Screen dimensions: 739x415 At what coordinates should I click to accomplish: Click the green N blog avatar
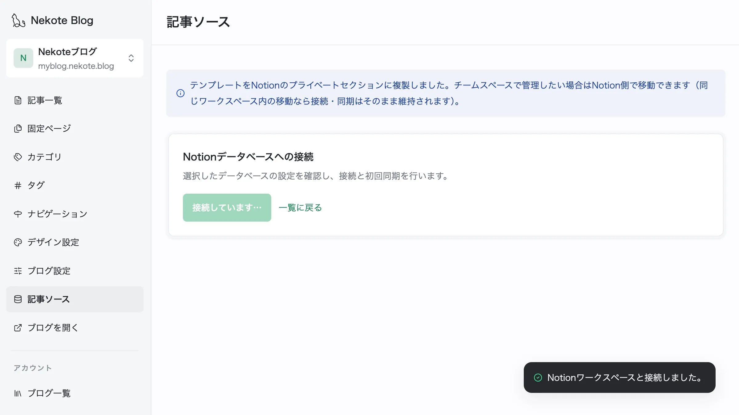23,58
